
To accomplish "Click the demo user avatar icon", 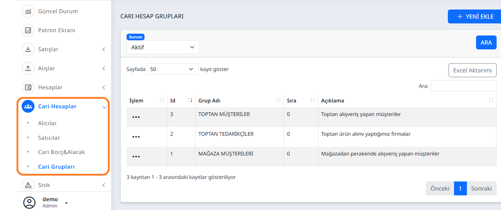I will pos(29,202).
